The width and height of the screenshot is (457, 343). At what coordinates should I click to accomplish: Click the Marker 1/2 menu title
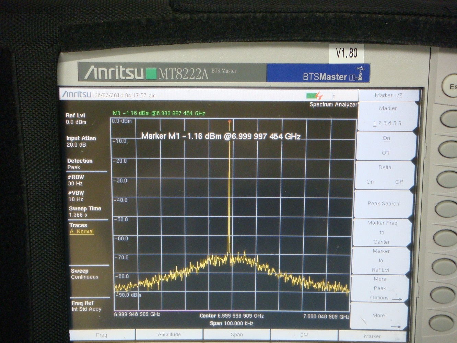[389, 95]
